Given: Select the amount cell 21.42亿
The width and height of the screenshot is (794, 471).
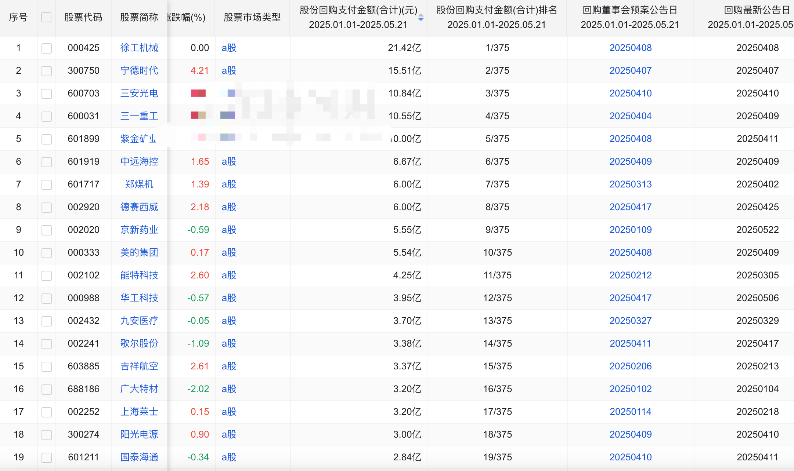Looking at the screenshot, I should point(405,48).
